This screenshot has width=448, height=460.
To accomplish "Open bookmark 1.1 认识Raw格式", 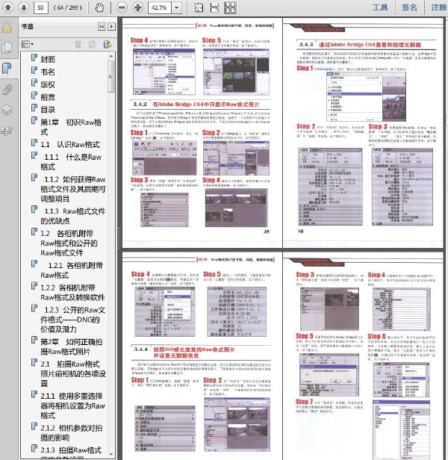I will pos(70,145).
